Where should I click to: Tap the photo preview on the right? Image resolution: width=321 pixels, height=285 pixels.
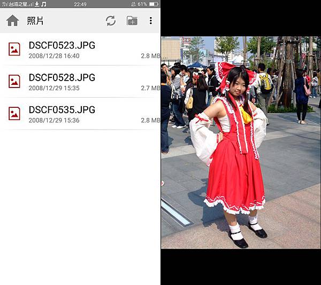(241, 142)
